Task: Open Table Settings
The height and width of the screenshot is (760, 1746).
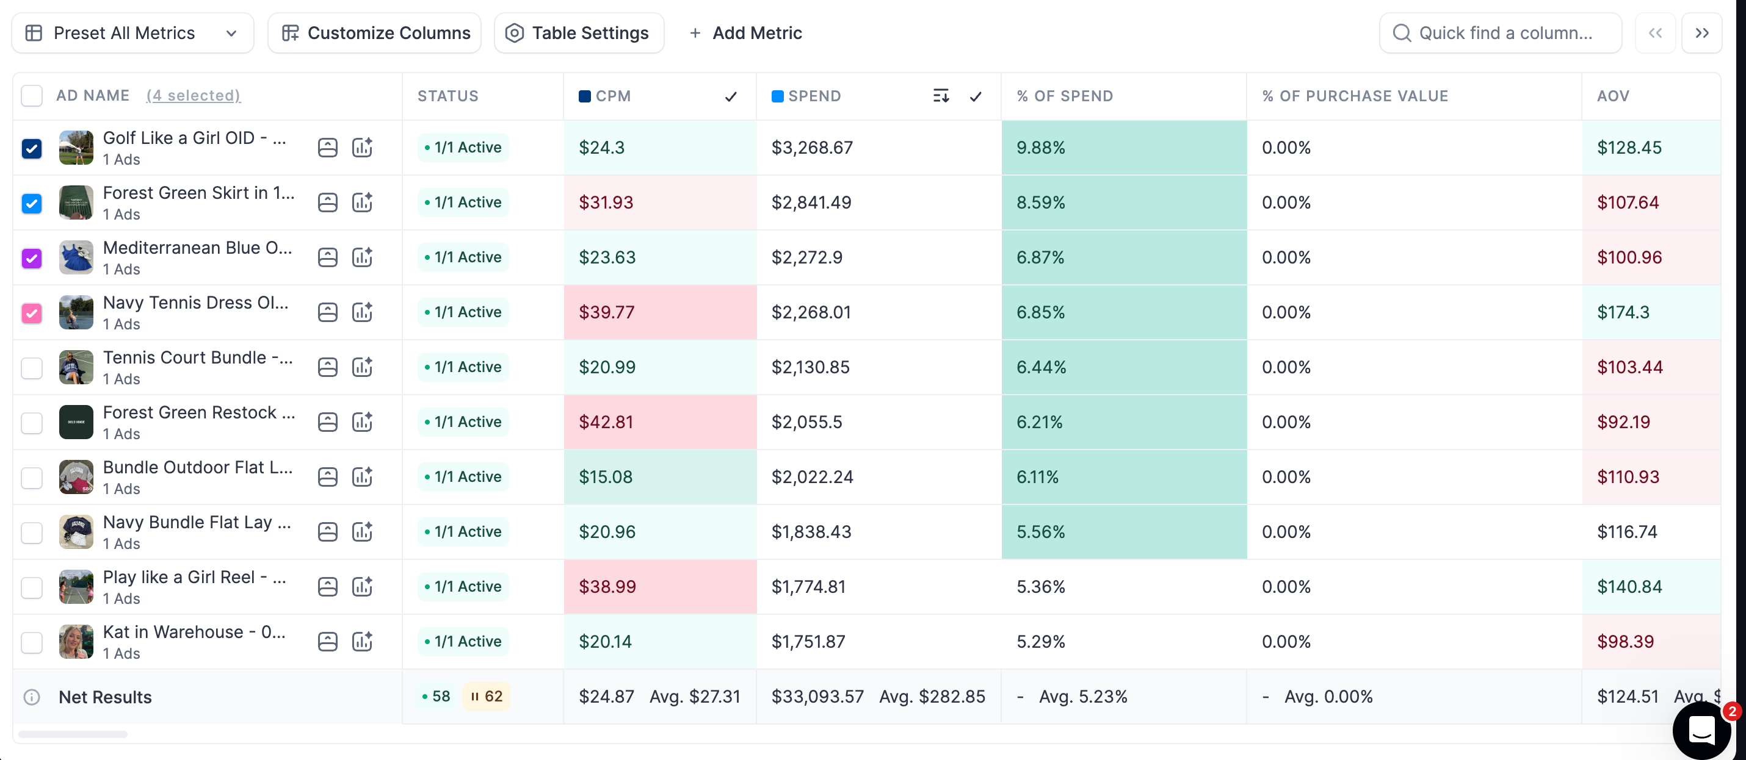Action: (579, 32)
